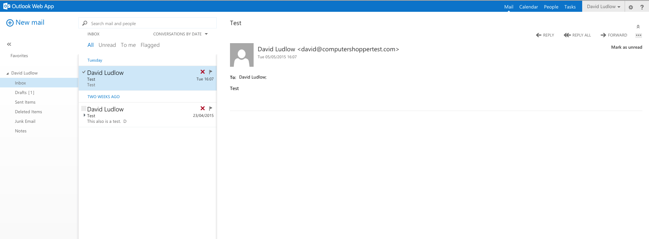
Task: Collapse the David Ludlow mailbox tree
Action: [8, 73]
